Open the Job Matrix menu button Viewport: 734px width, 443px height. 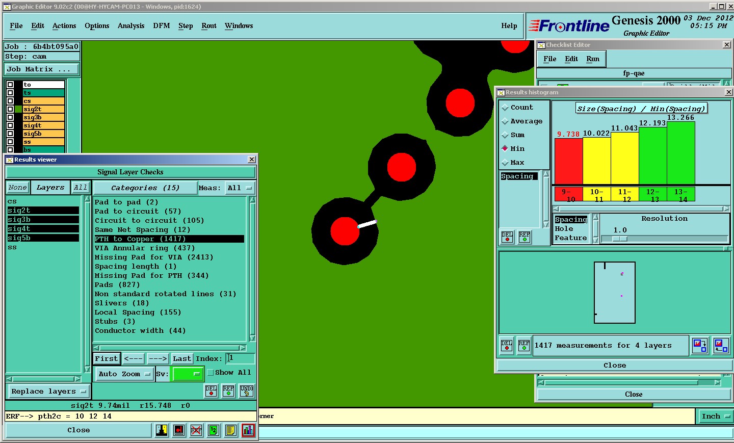(42, 69)
